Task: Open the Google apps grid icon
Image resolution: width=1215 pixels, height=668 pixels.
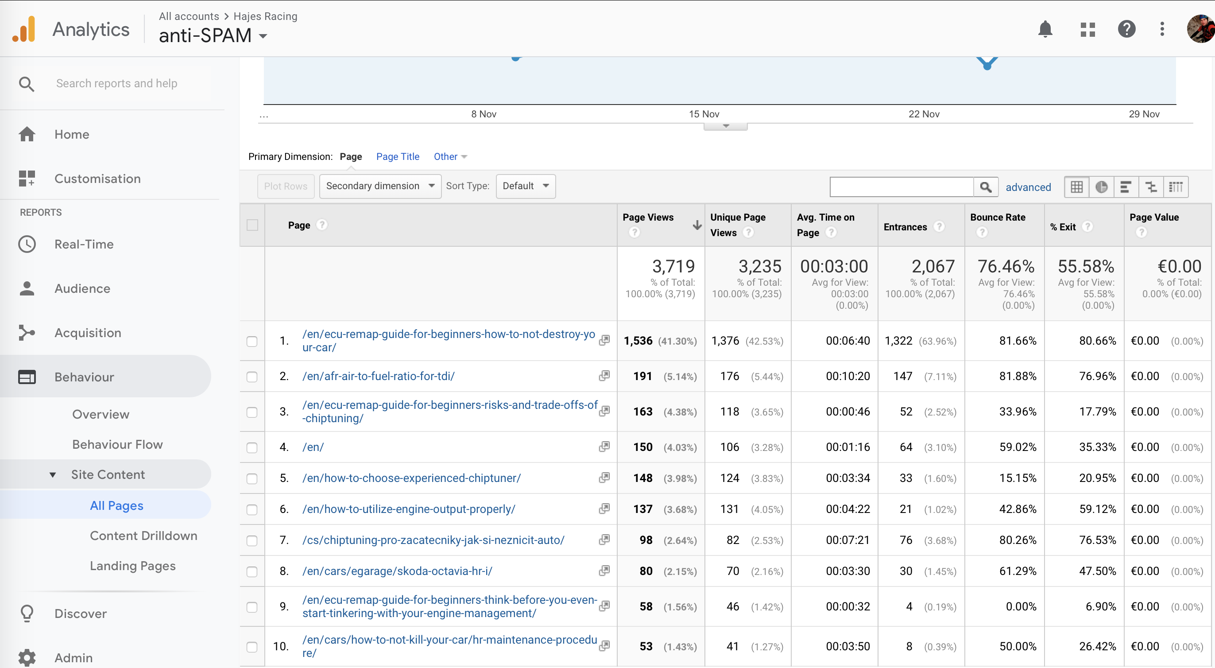Action: (x=1087, y=29)
